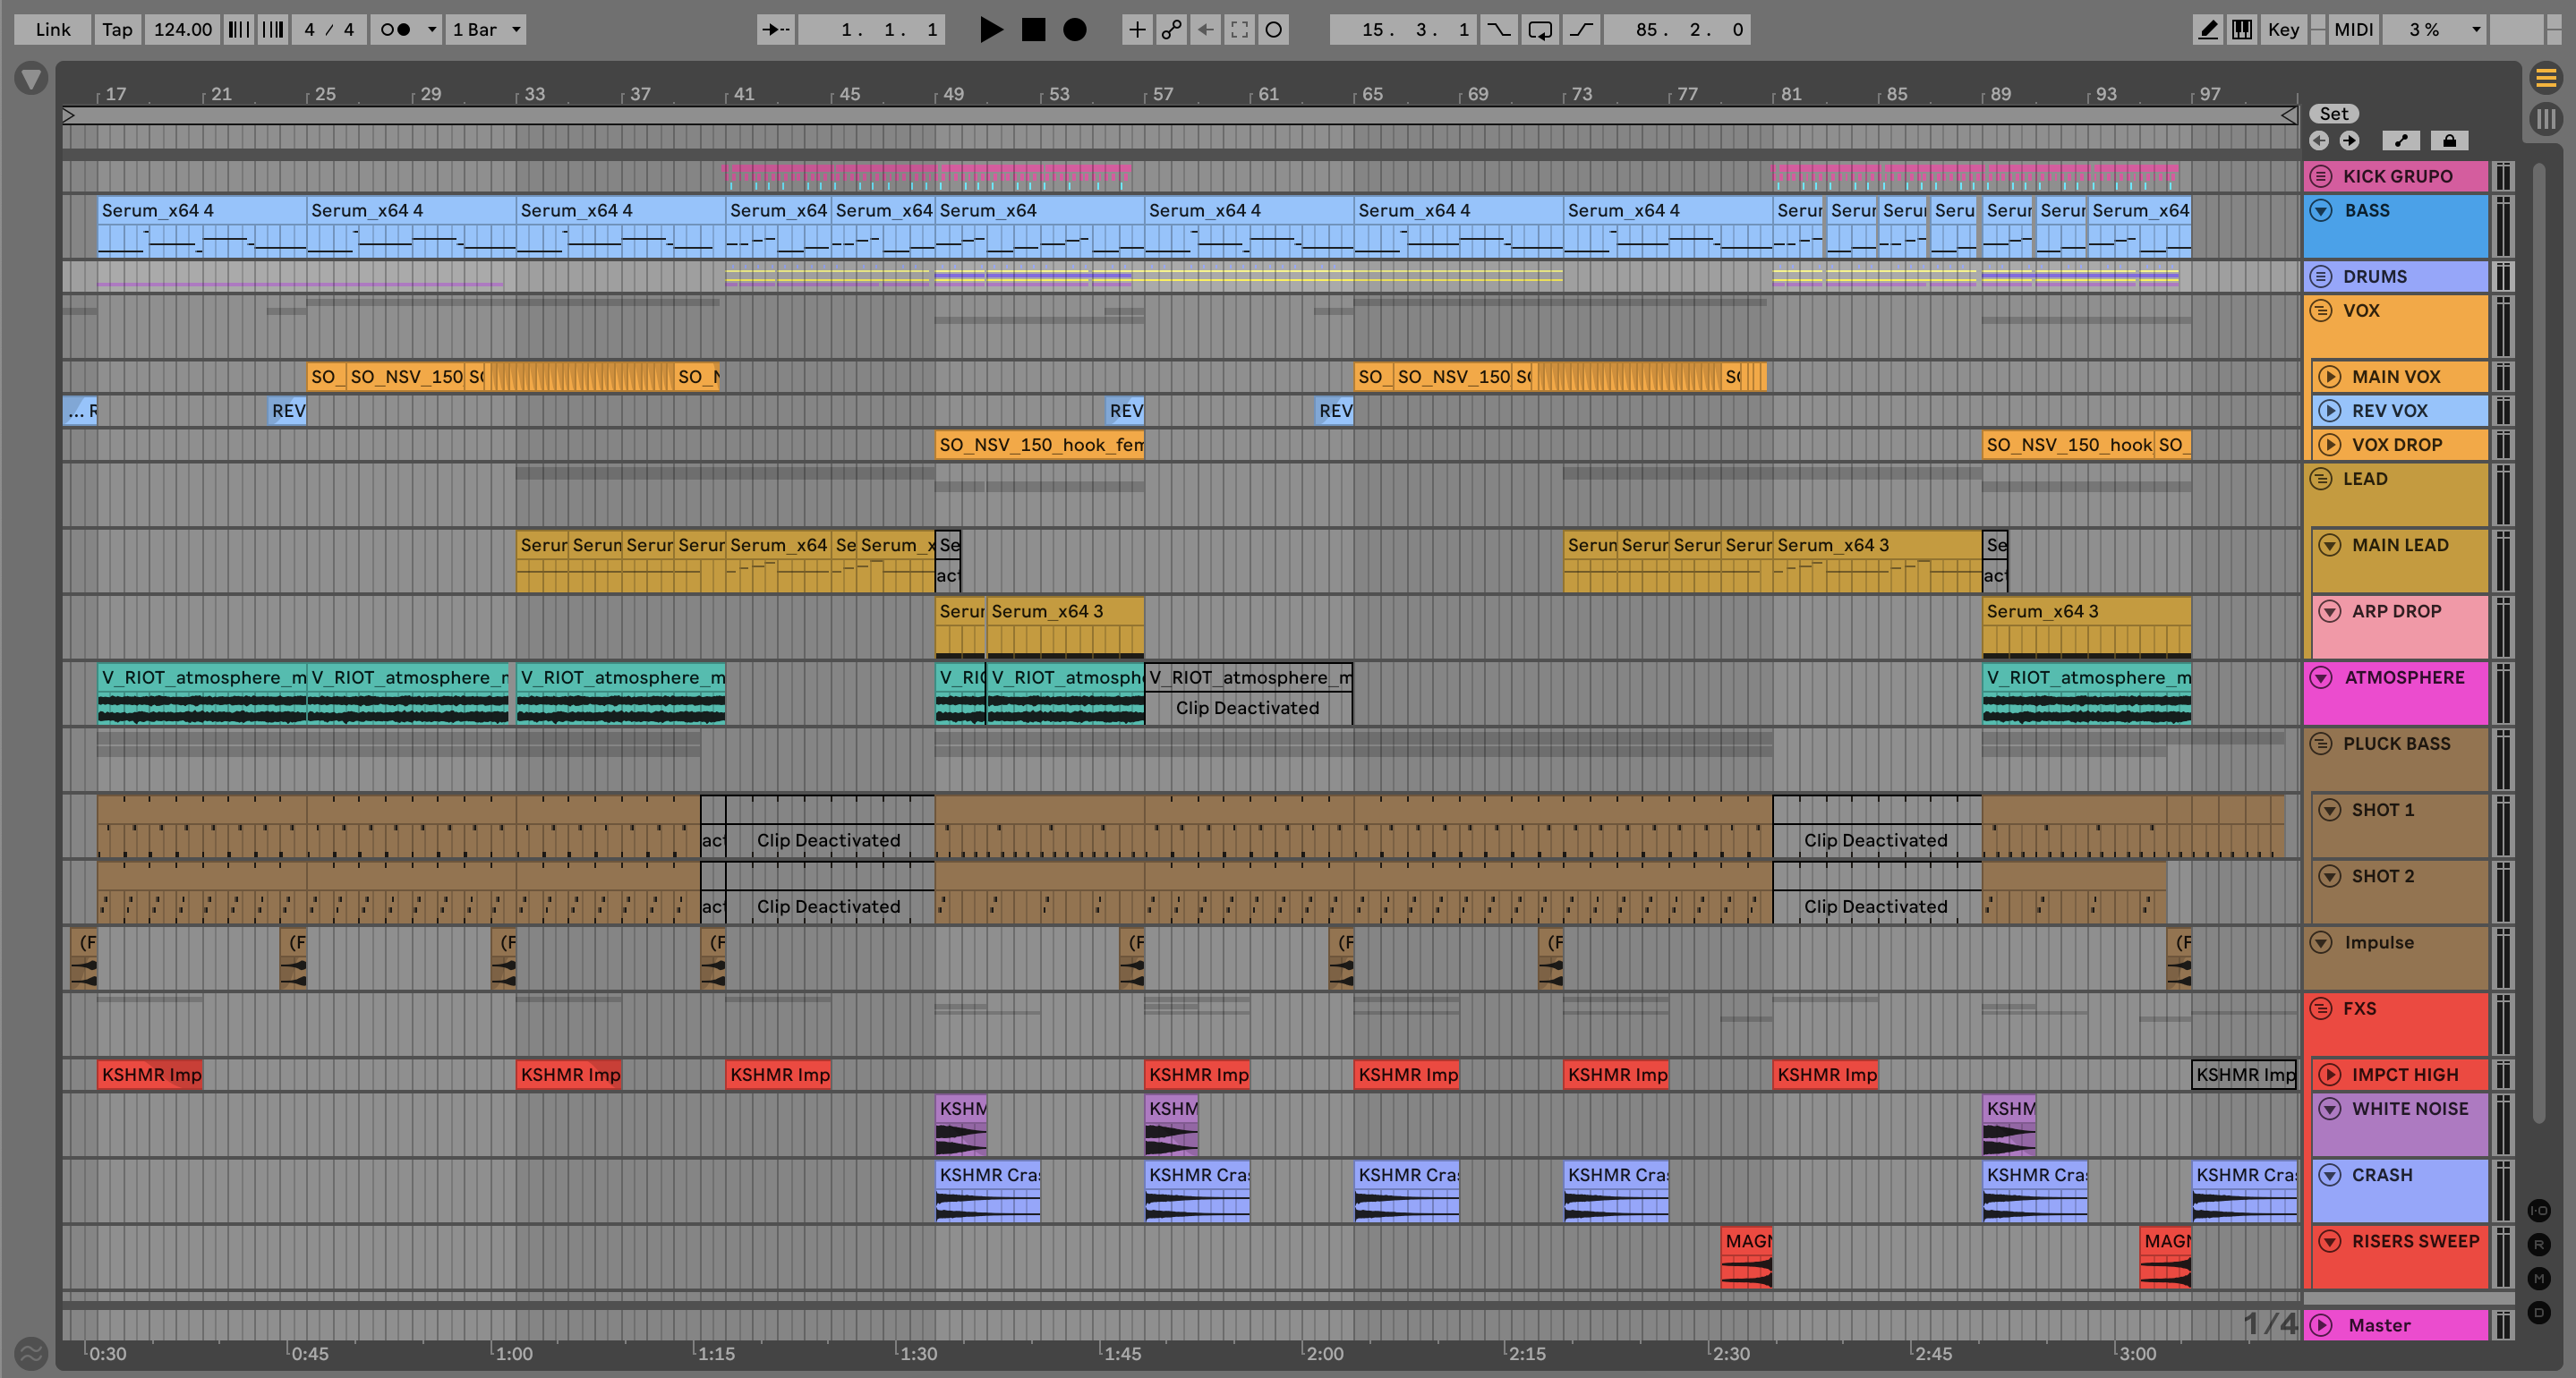2576x1378 pixels.
Task: Switch to MIDI map mode
Action: click(x=2352, y=29)
